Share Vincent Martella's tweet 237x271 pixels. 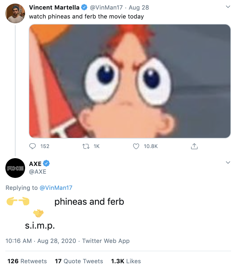tap(194, 146)
